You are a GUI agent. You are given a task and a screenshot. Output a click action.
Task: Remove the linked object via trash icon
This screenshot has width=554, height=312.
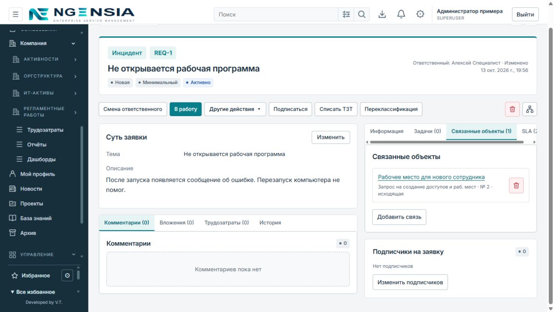point(516,185)
